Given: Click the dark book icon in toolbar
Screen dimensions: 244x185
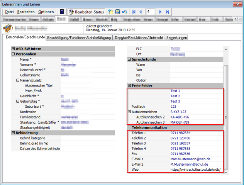Looking at the screenshot, I should [62, 12].
